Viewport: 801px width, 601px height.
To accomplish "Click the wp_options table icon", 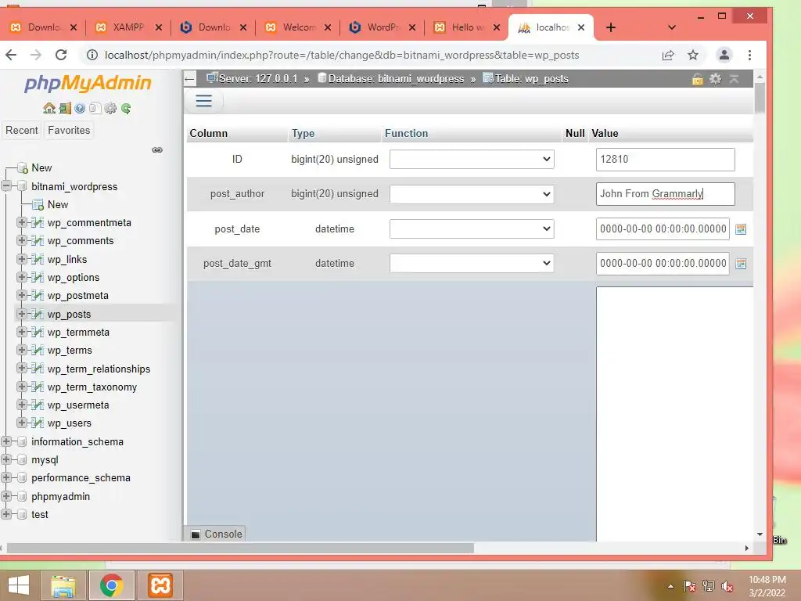I will 37,277.
